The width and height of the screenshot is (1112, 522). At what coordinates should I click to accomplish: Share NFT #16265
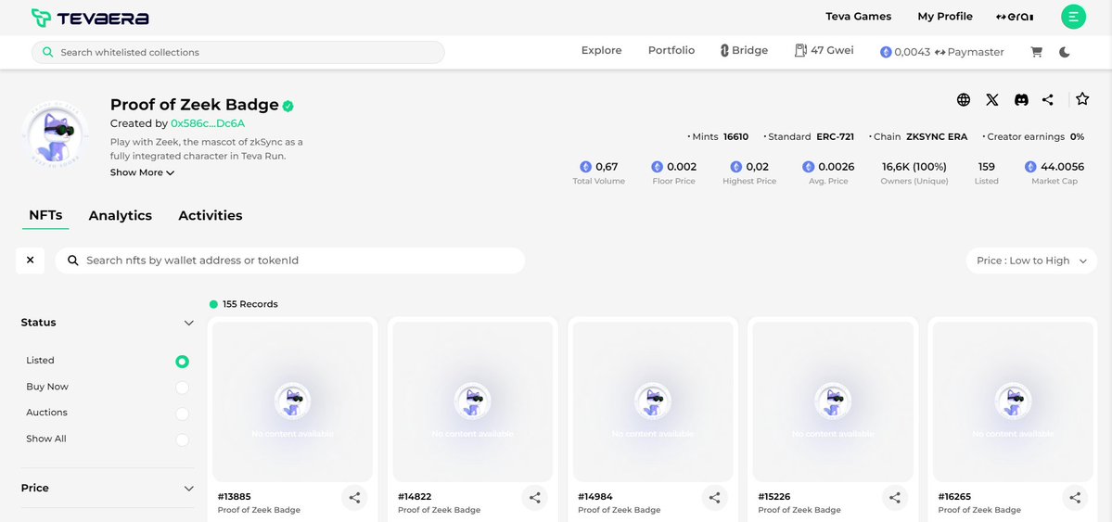pos(1075,498)
